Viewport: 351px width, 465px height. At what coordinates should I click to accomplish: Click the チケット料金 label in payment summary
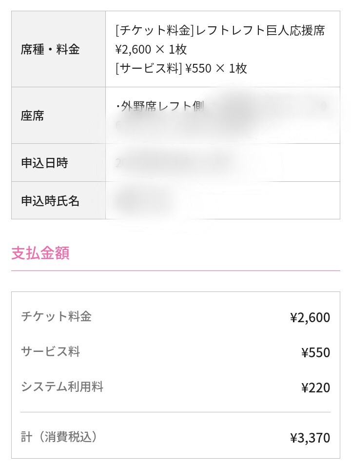pos(56,316)
